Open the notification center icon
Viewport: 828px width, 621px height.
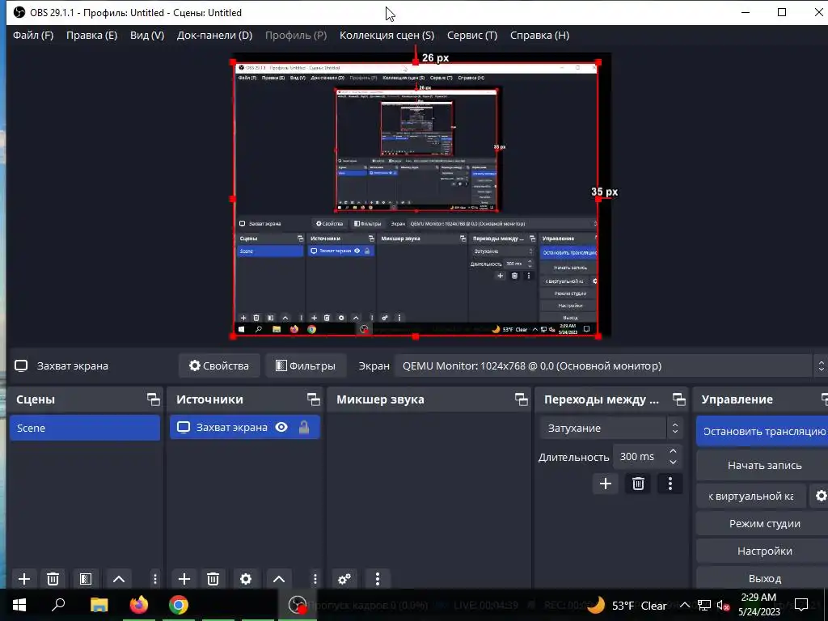click(x=801, y=605)
